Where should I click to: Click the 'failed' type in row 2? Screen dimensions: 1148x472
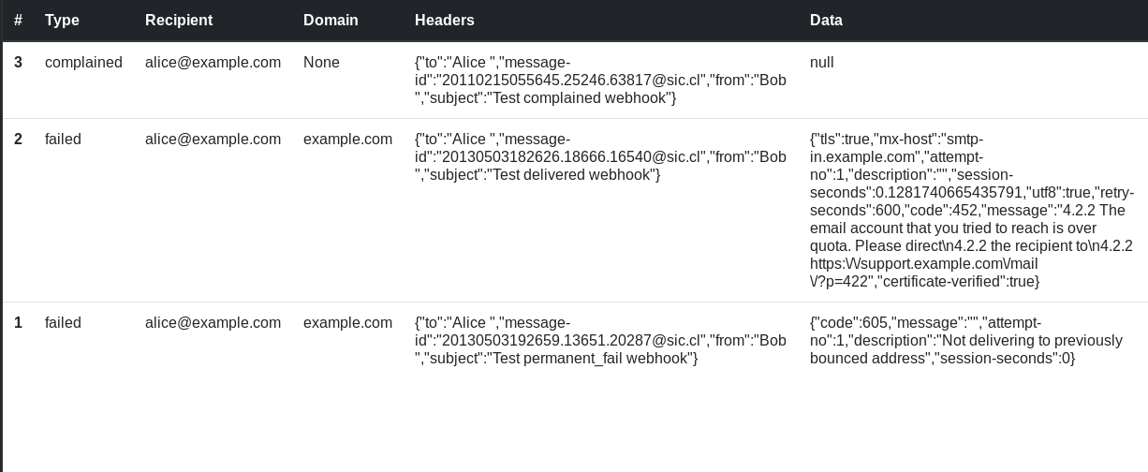click(x=63, y=140)
